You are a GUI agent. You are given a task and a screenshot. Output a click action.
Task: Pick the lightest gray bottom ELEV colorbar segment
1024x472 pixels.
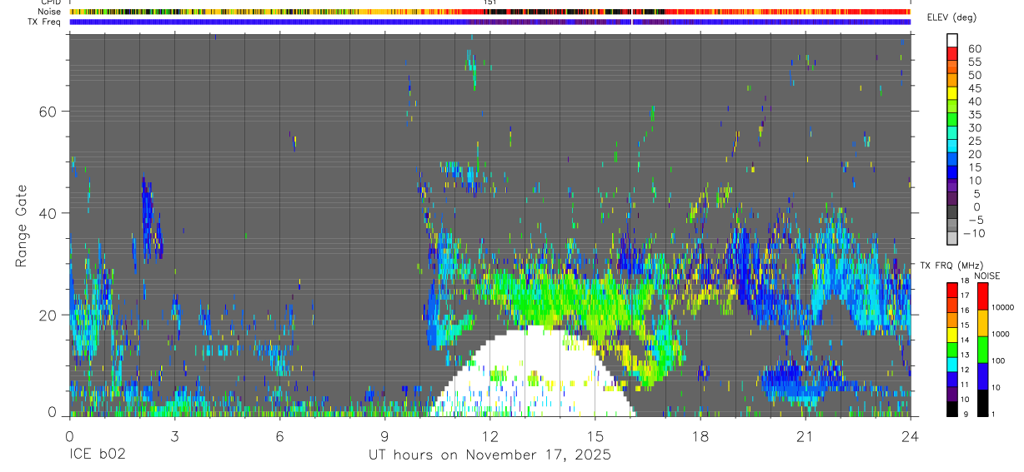952,239
